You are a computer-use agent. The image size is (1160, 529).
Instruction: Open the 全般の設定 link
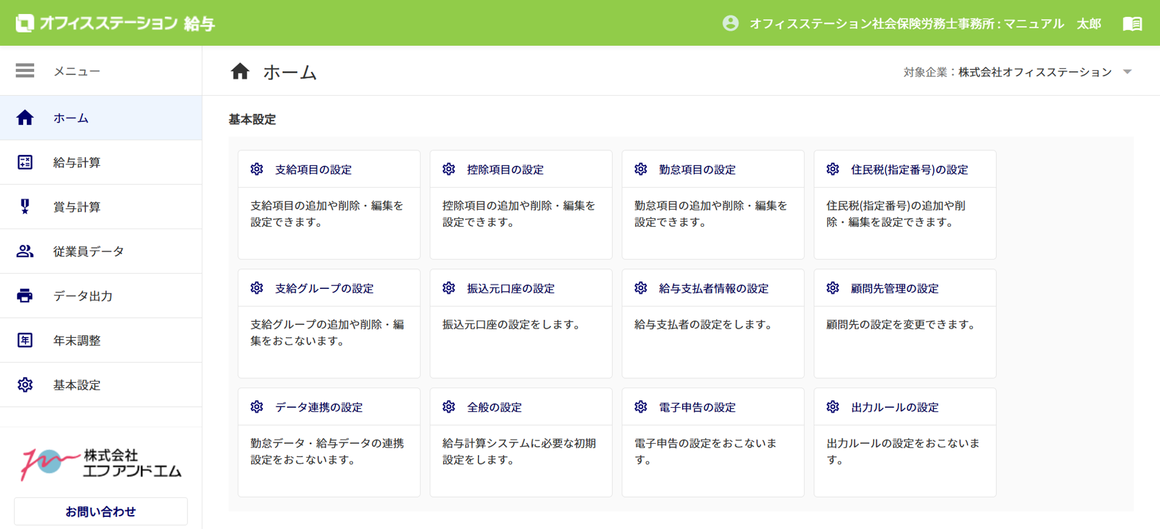pos(494,407)
